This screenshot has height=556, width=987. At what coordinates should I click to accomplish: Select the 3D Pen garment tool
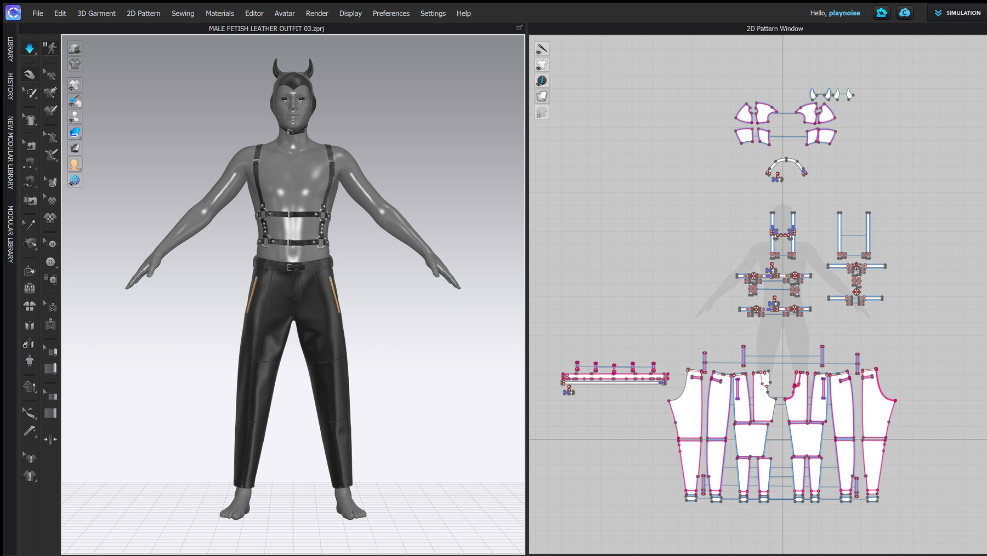50,93
